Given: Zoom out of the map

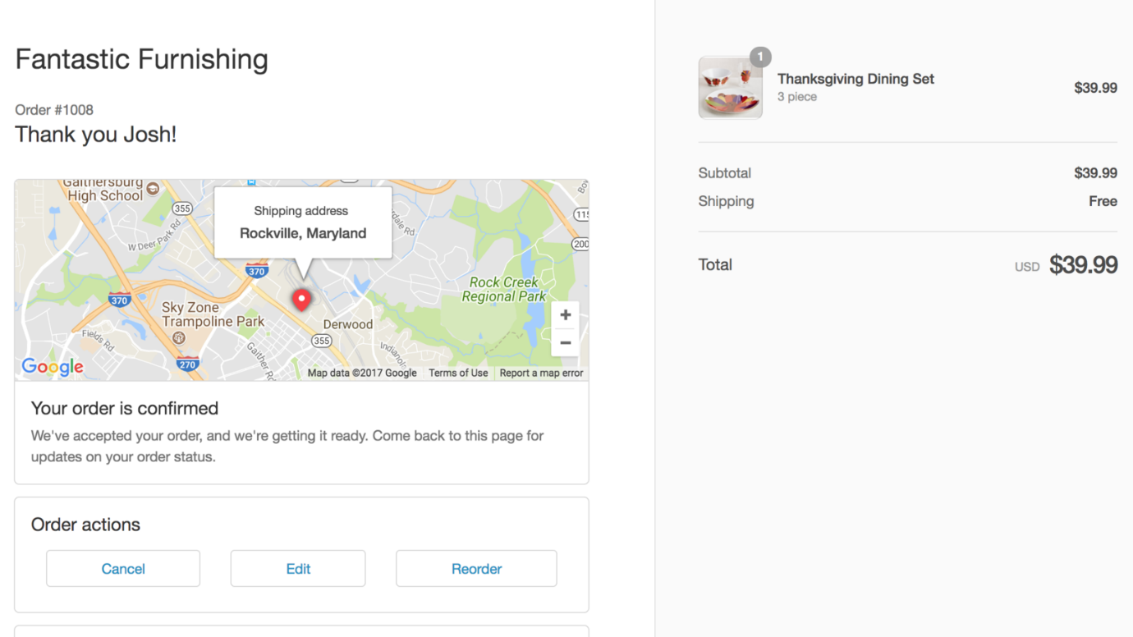Looking at the screenshot, I should 565,343.
